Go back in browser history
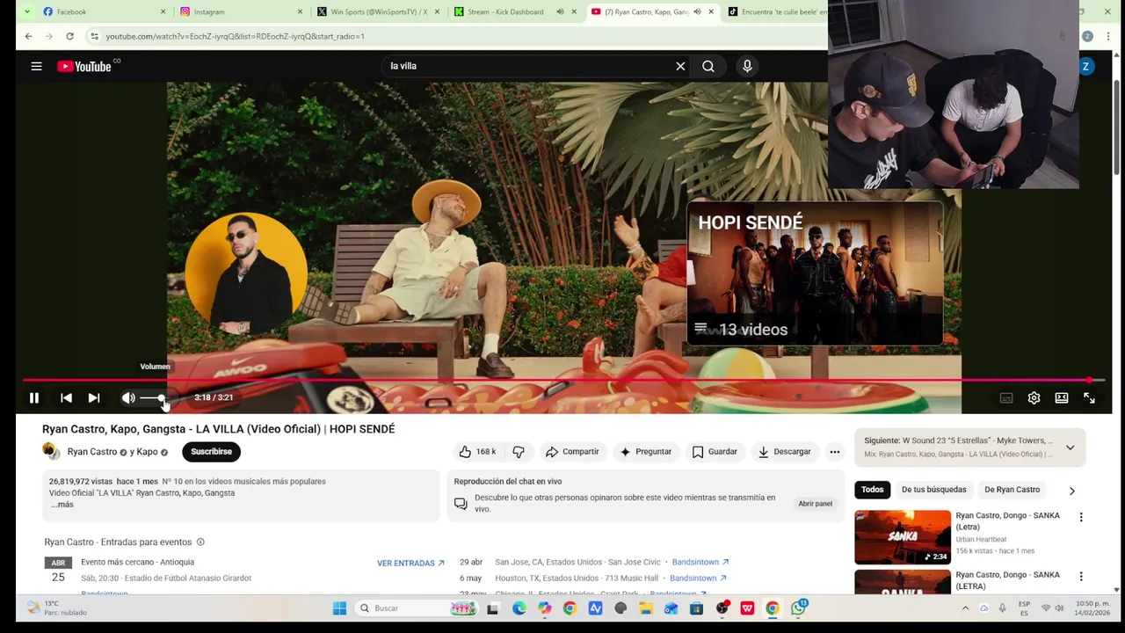Screen dimensions: 1125x633 coord(28,36)
